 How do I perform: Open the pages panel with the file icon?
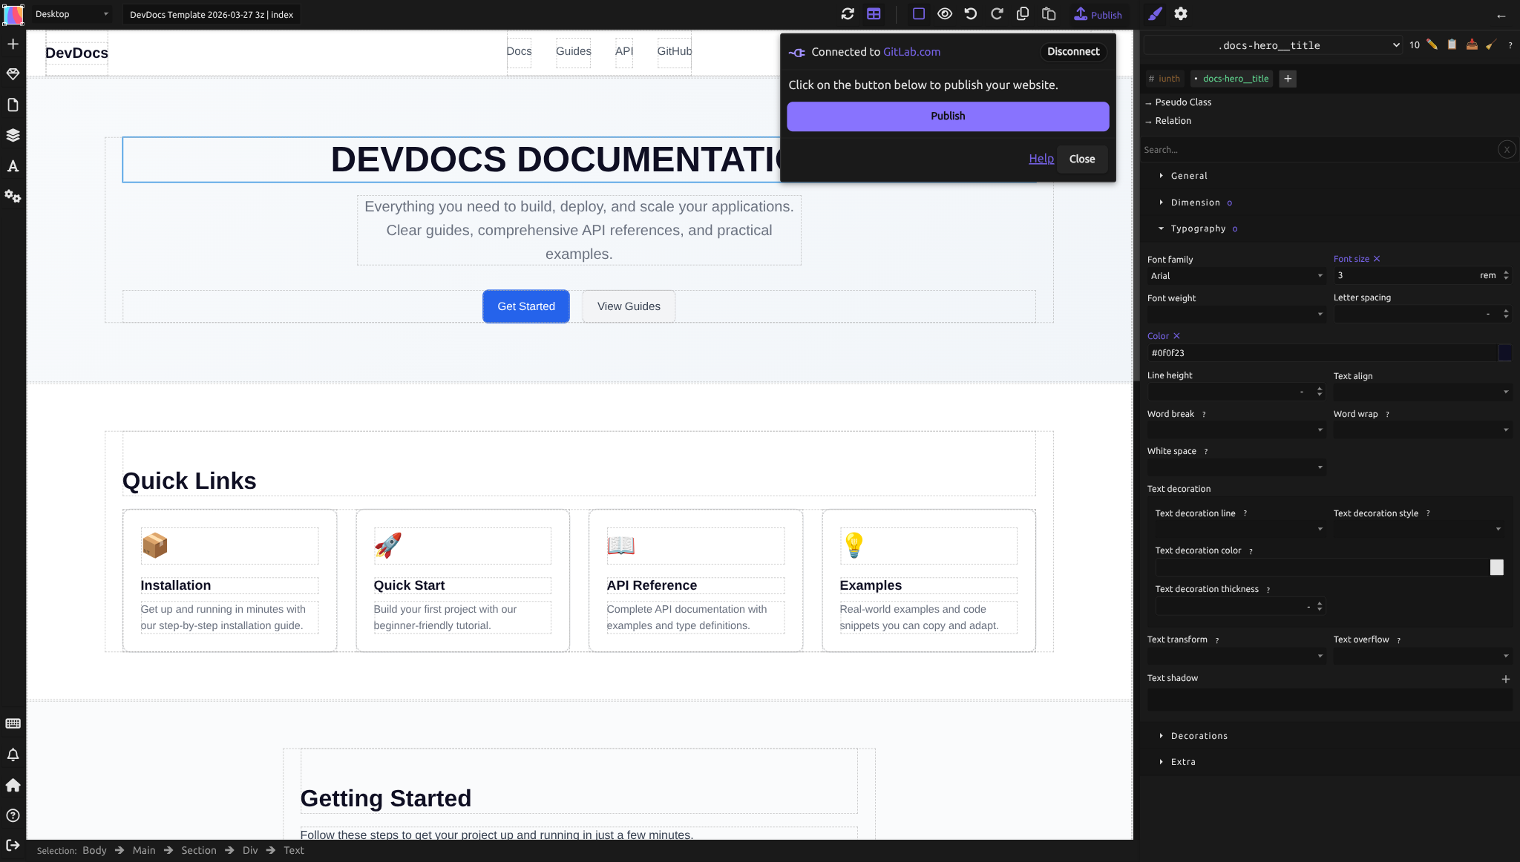[x=13, y=105]
